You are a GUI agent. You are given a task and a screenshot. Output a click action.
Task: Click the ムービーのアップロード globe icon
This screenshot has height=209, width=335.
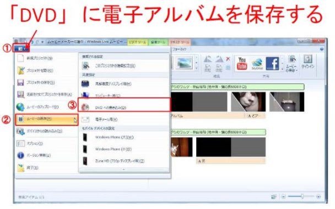tap(20, 107)
